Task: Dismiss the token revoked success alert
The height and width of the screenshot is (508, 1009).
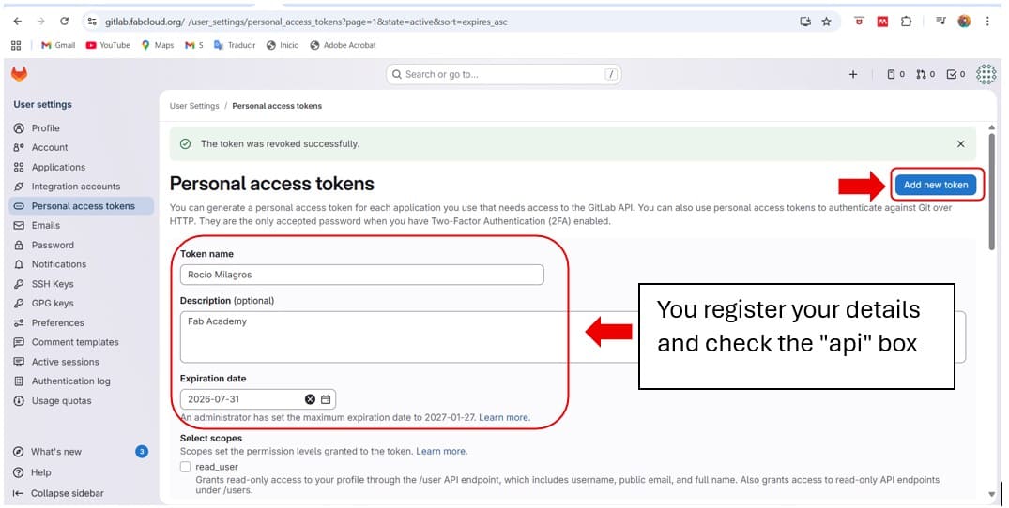Action: (960, 144)
